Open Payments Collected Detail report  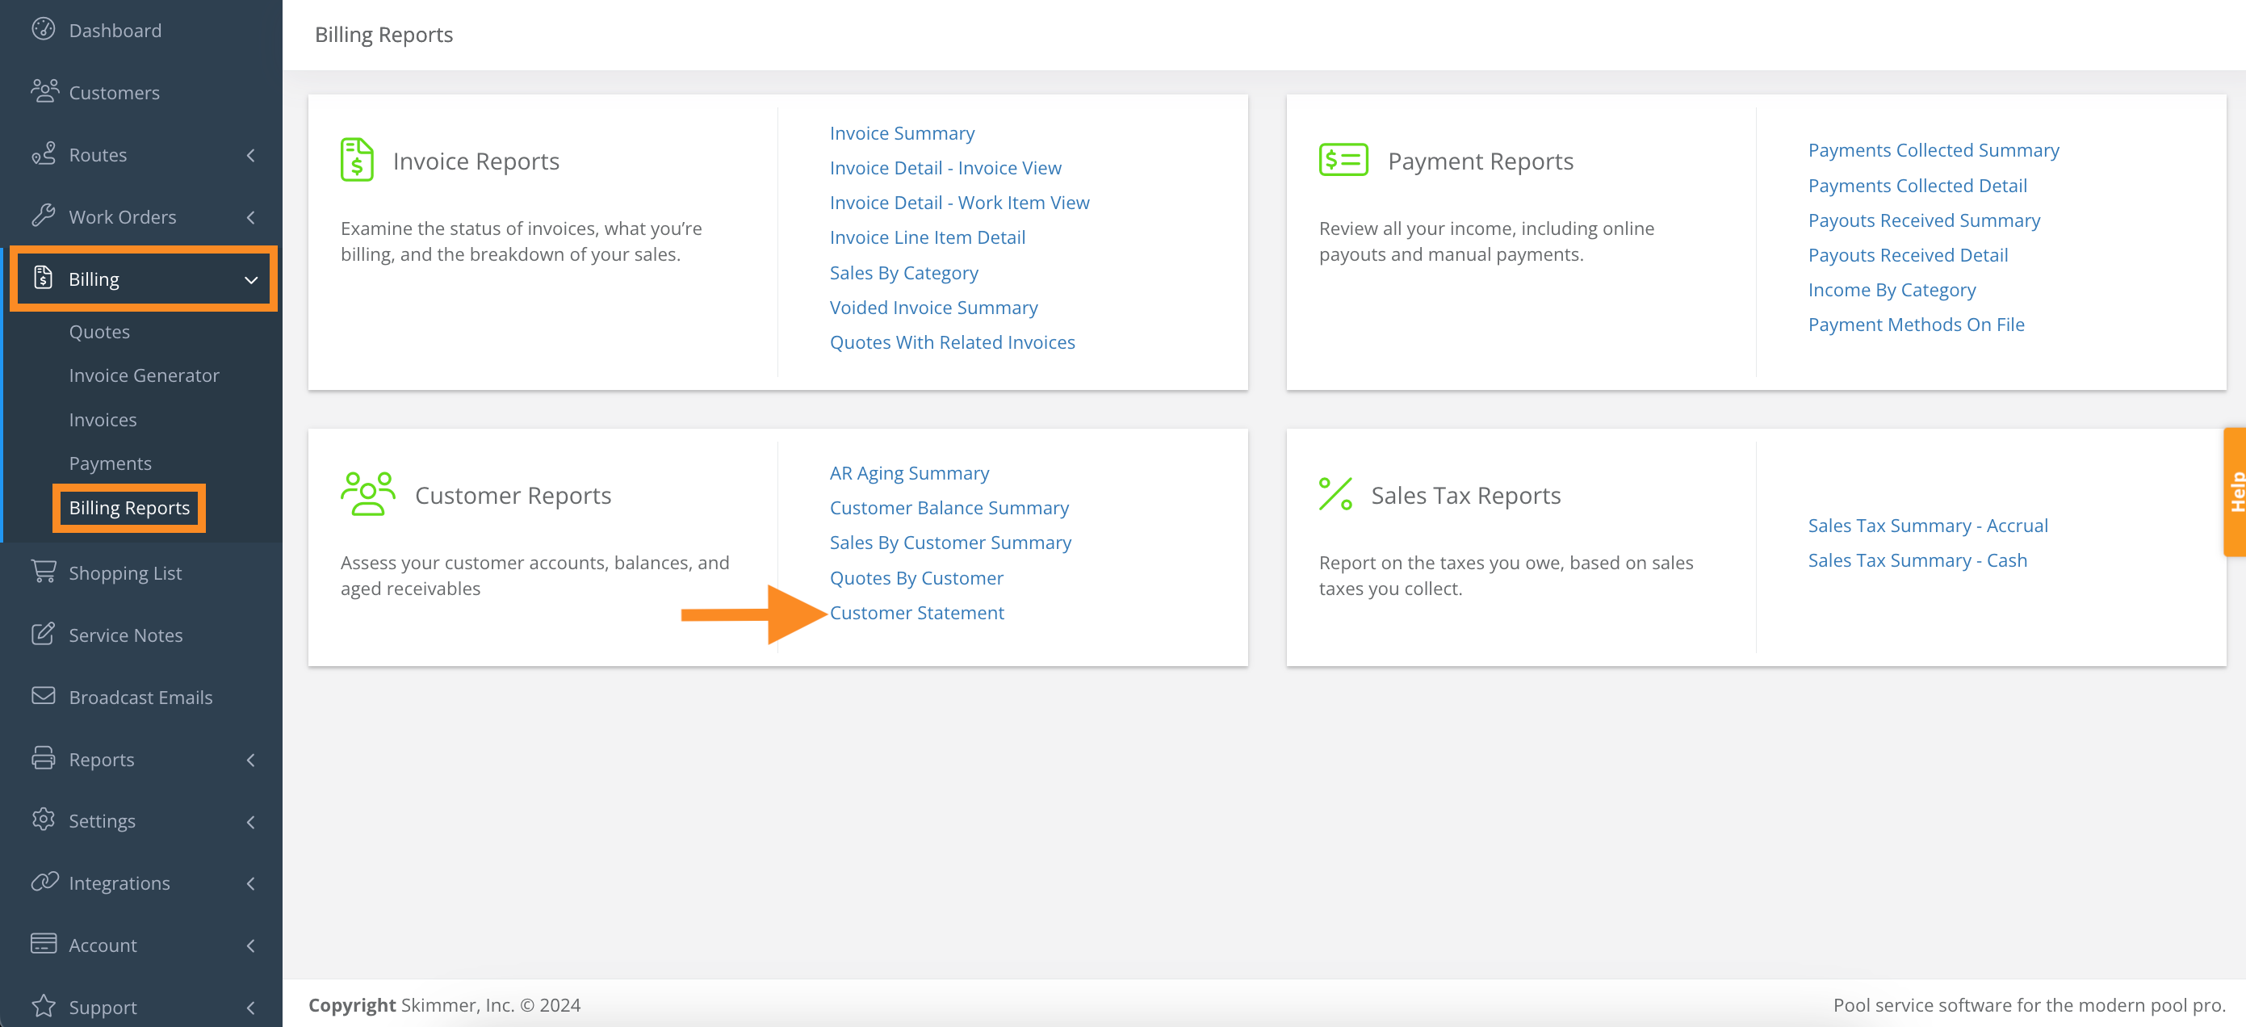pyautogui.click(x=1917, y=186)
